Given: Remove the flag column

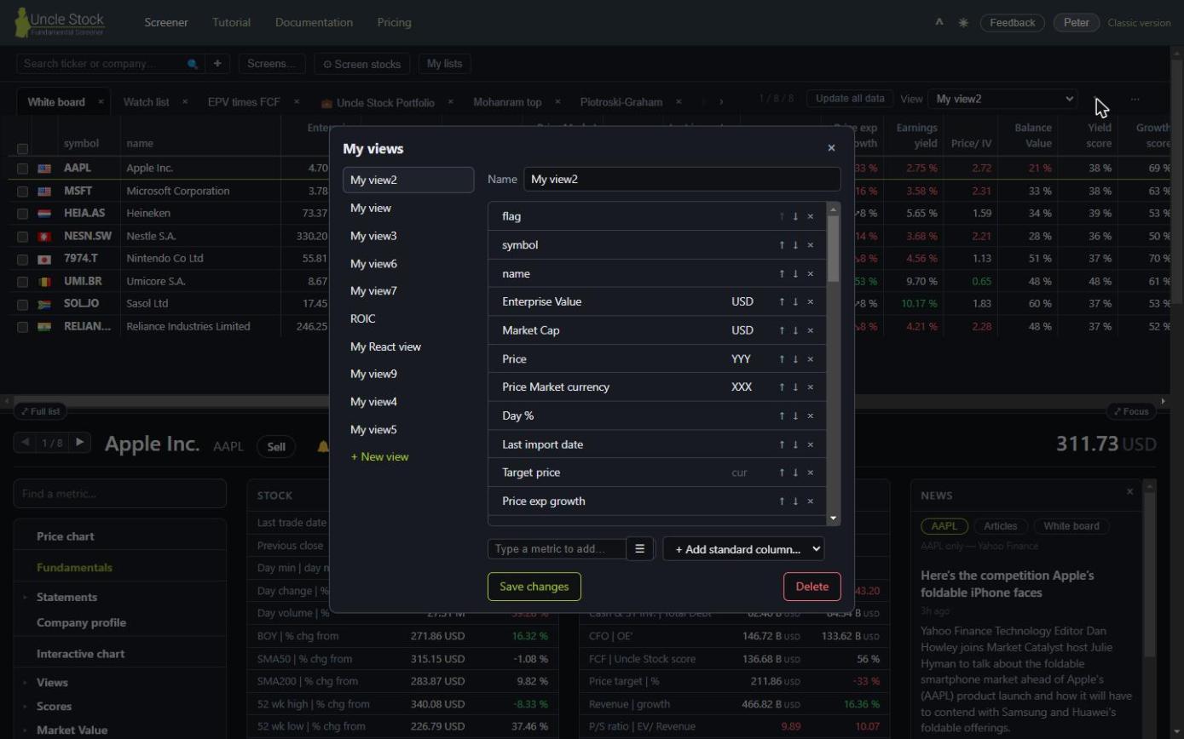Looking at the screenshot, I should click(x=810, y=216).
